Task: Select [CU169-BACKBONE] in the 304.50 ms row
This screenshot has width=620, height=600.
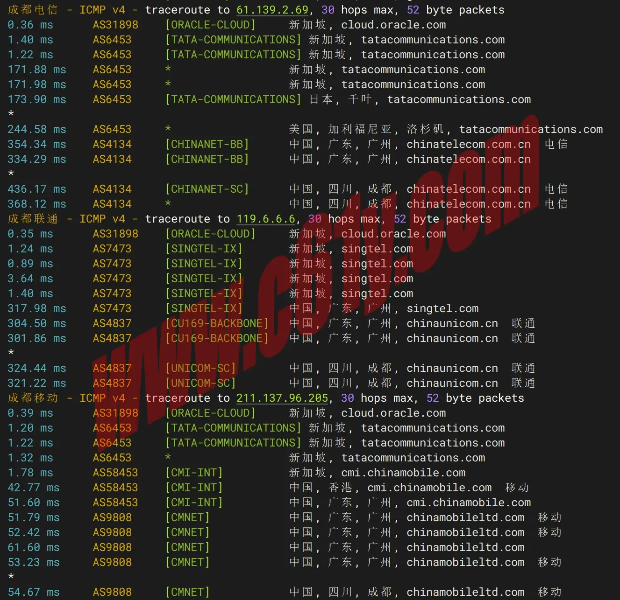Action: click(217, 323)
